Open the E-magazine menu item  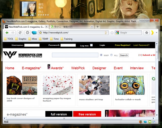click(31, 68)
